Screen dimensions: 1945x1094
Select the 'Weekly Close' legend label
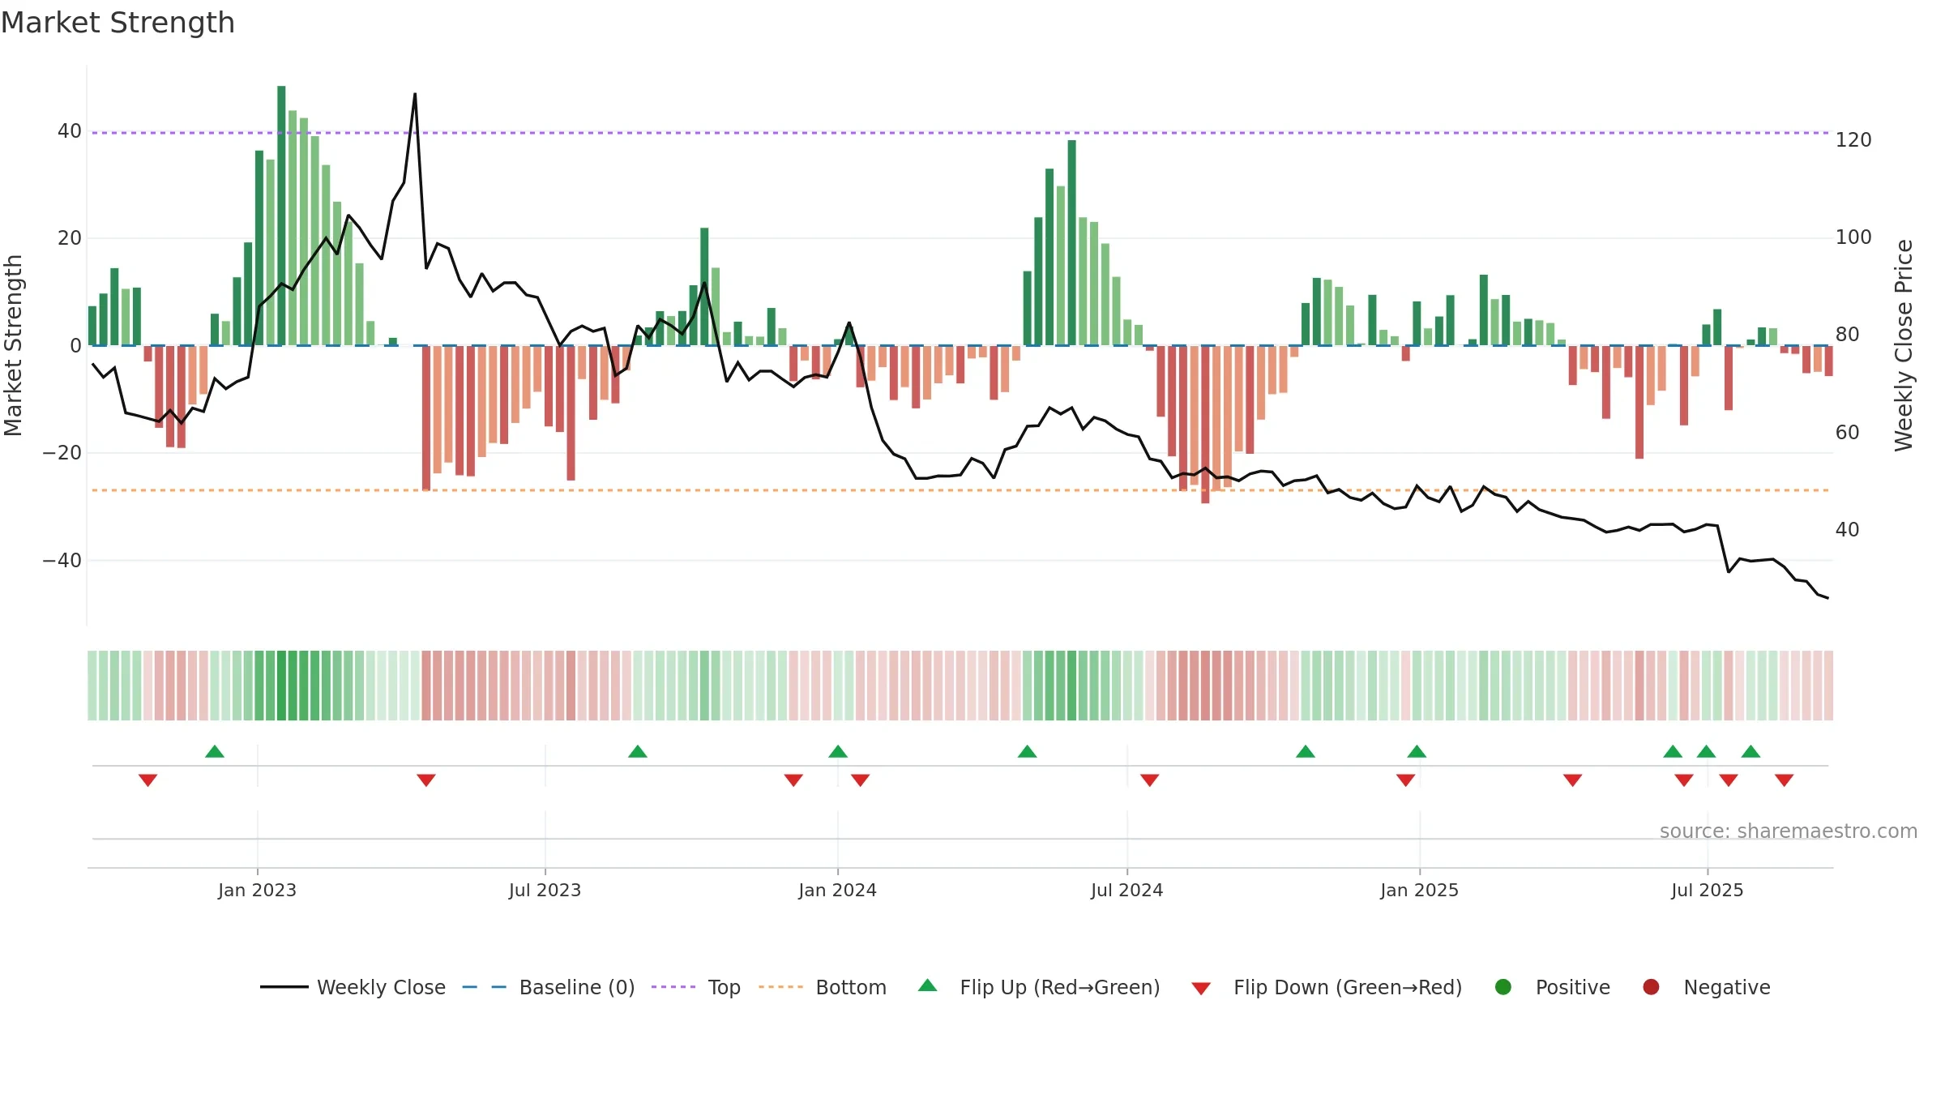[381, 988]
